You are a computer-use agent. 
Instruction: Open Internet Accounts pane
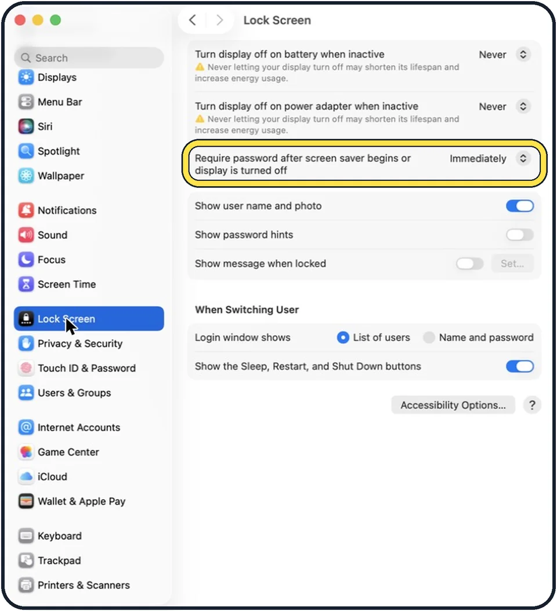(x=89, y=427)
